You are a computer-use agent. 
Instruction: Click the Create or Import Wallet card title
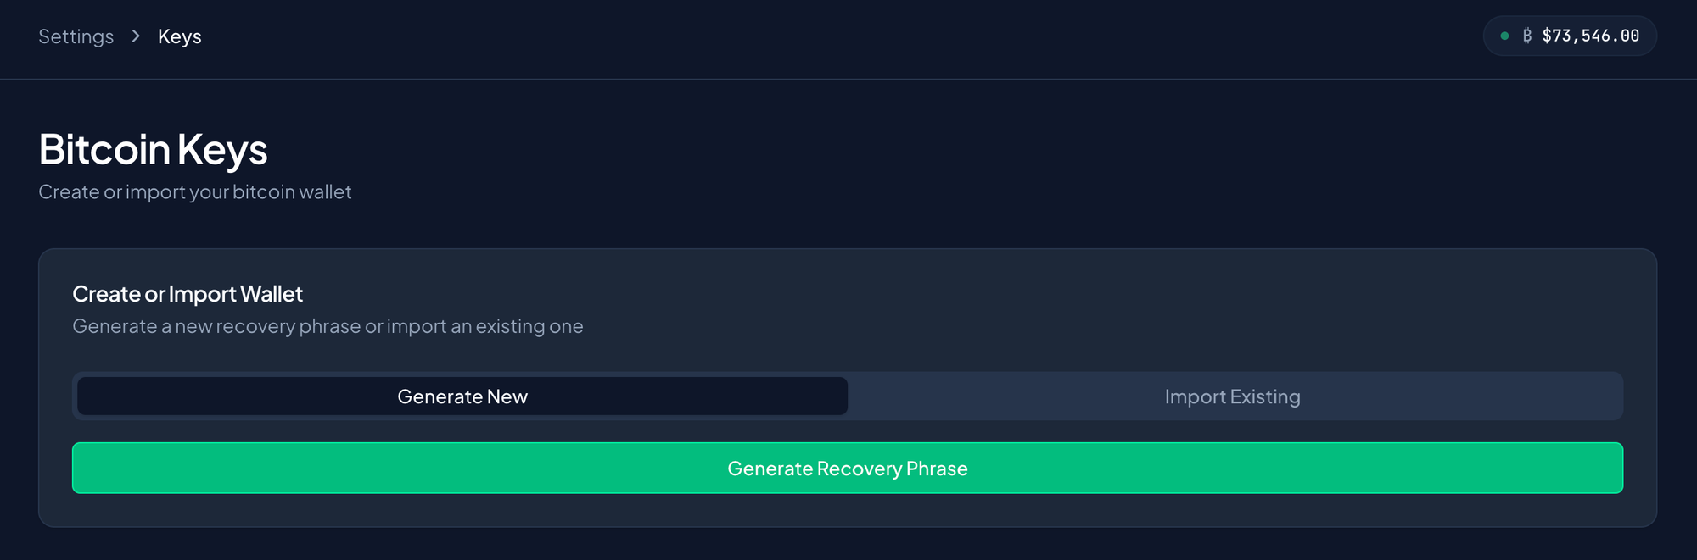coord(188,294)
